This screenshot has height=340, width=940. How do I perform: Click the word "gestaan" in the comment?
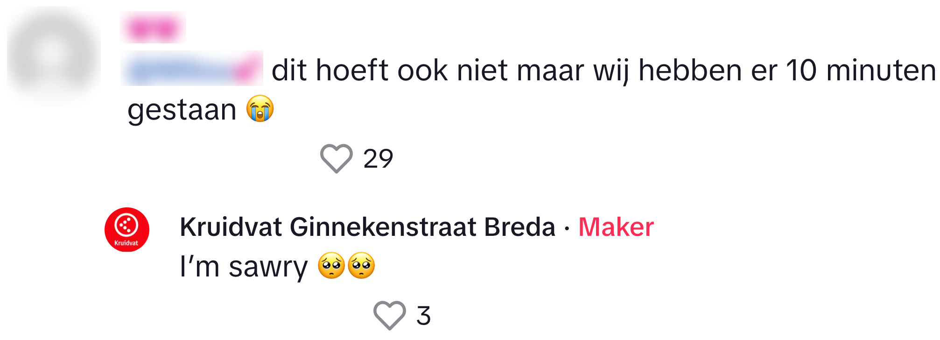pos(182,110)
